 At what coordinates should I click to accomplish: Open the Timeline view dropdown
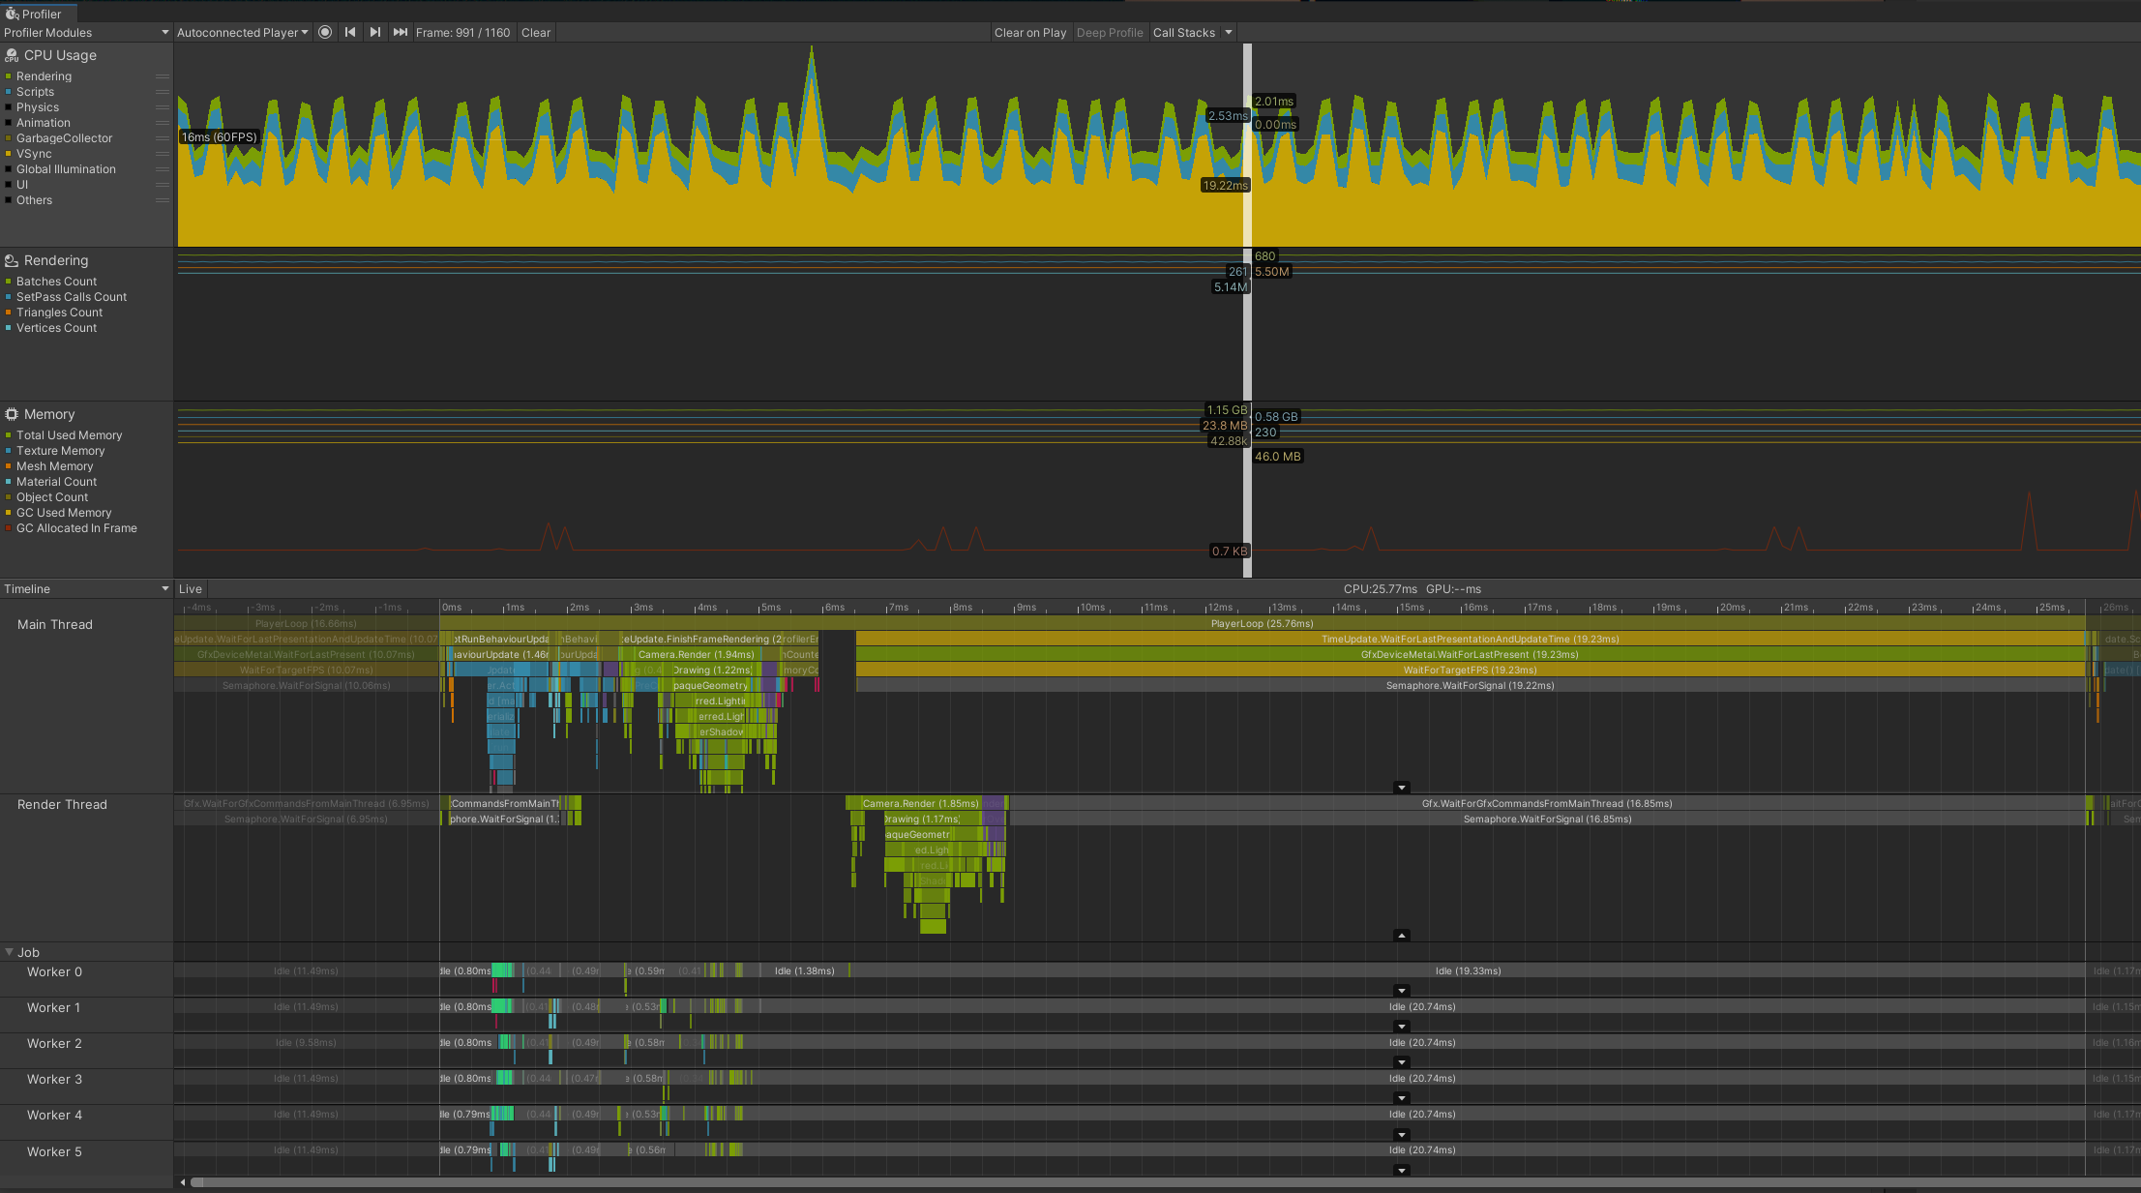(x=86, y=588)
